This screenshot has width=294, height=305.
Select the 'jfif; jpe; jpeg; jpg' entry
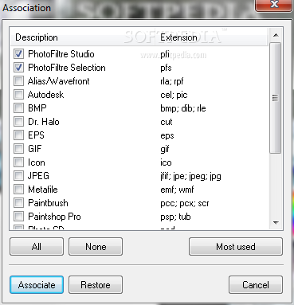point(190,176)
